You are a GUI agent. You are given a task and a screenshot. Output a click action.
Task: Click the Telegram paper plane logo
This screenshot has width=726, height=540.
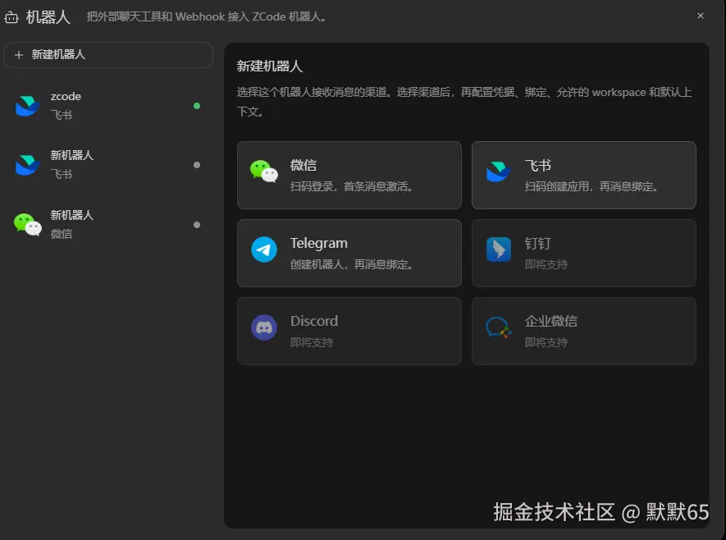click(264, 249)
